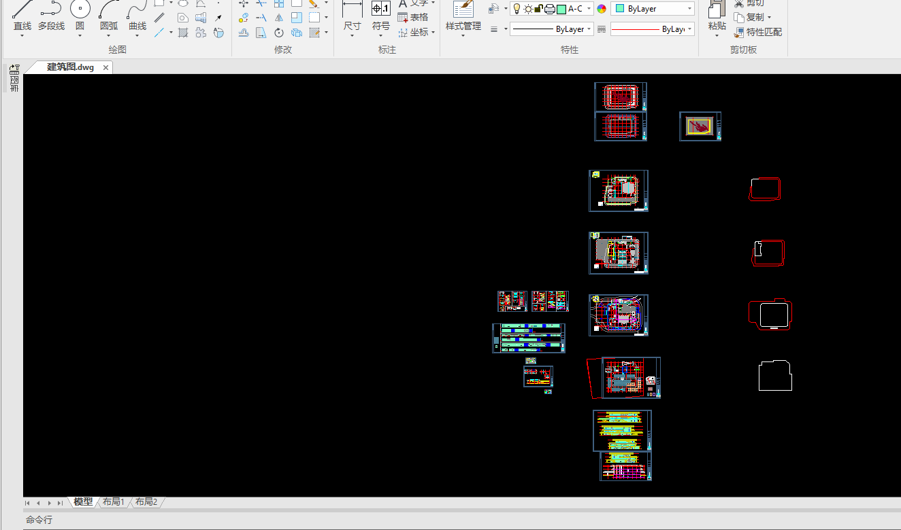Select the 建筑图.dwg document tab
The image size is (901, 530).
[70, 67]
